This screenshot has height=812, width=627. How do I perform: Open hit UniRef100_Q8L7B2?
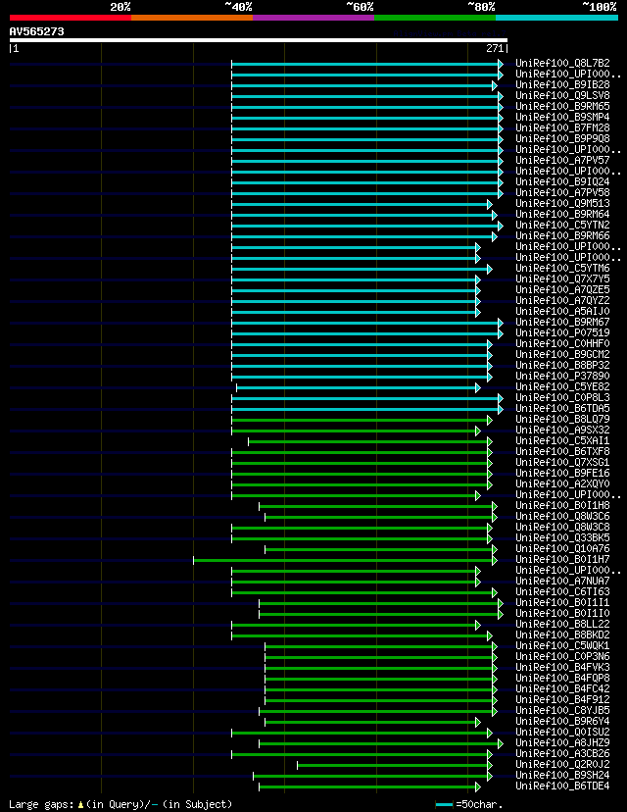563,63
